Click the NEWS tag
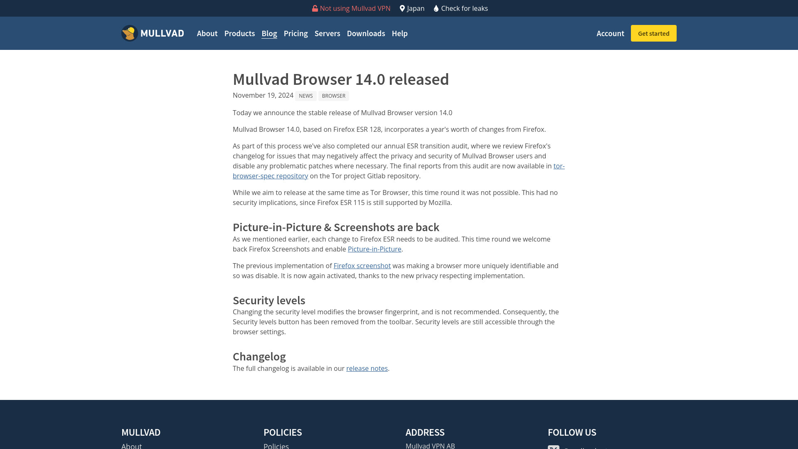The width and height of the screenshot is (798, 449). pos(306,96)
